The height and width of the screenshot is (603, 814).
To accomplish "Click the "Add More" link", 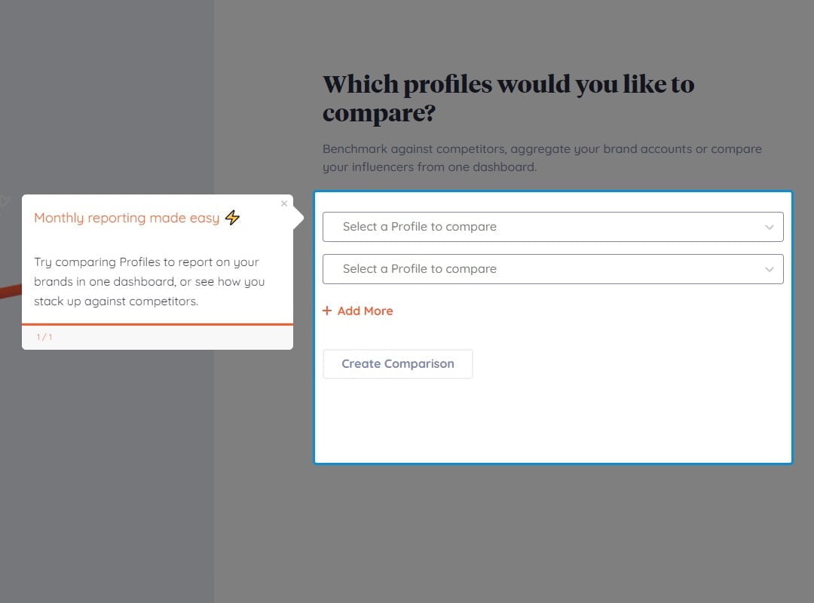I will tap(365, 311).
